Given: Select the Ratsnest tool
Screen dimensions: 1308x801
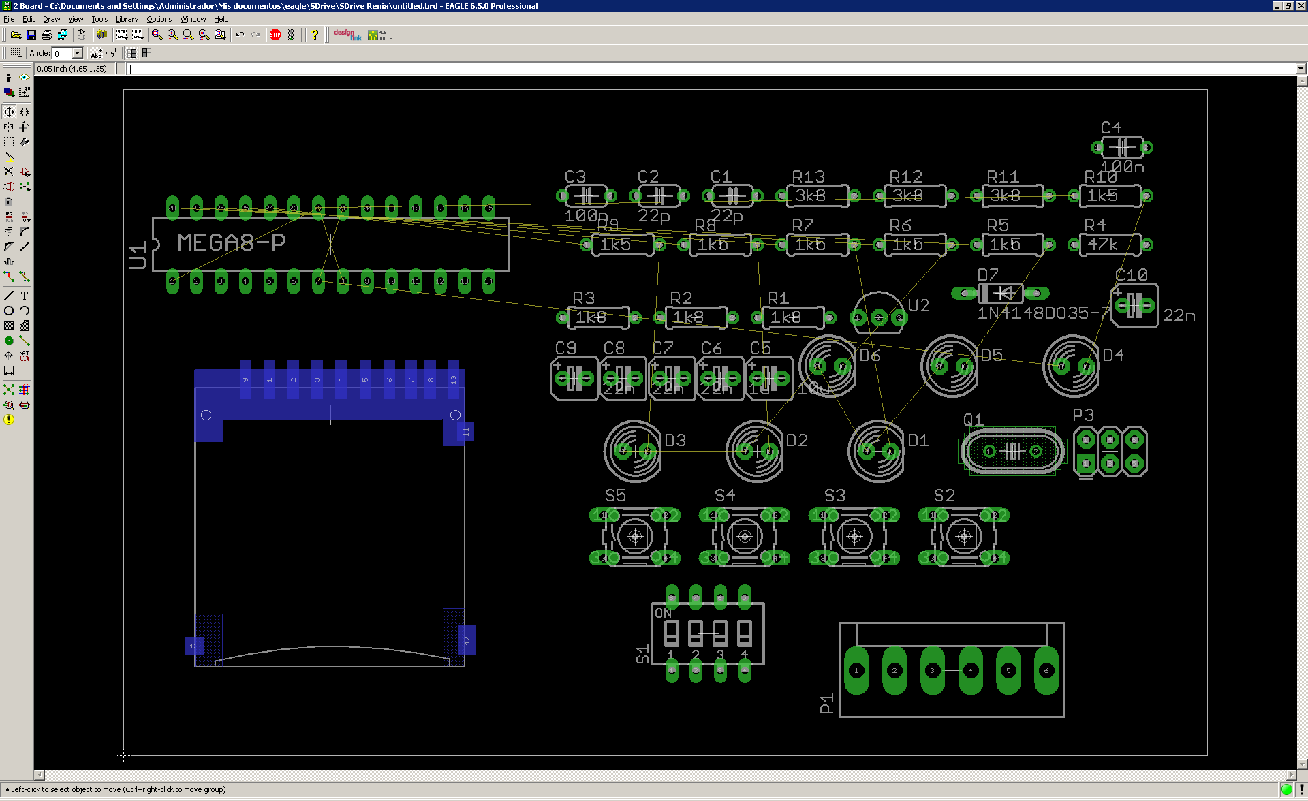Looking at the screenshot, I should click(9, 390).
